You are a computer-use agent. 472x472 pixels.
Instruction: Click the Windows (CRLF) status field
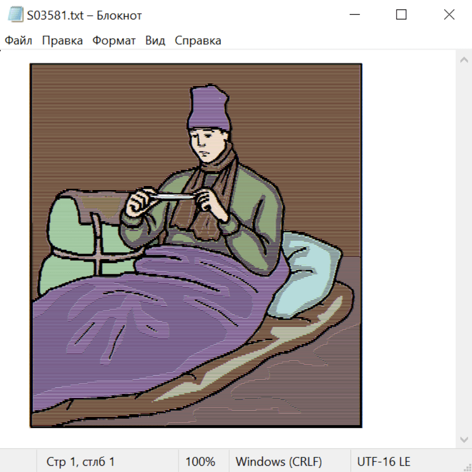click(x=278, y=462)
